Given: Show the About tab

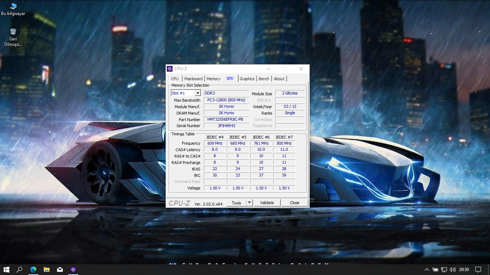Looking at the screenshot, I should coord(279,79).
